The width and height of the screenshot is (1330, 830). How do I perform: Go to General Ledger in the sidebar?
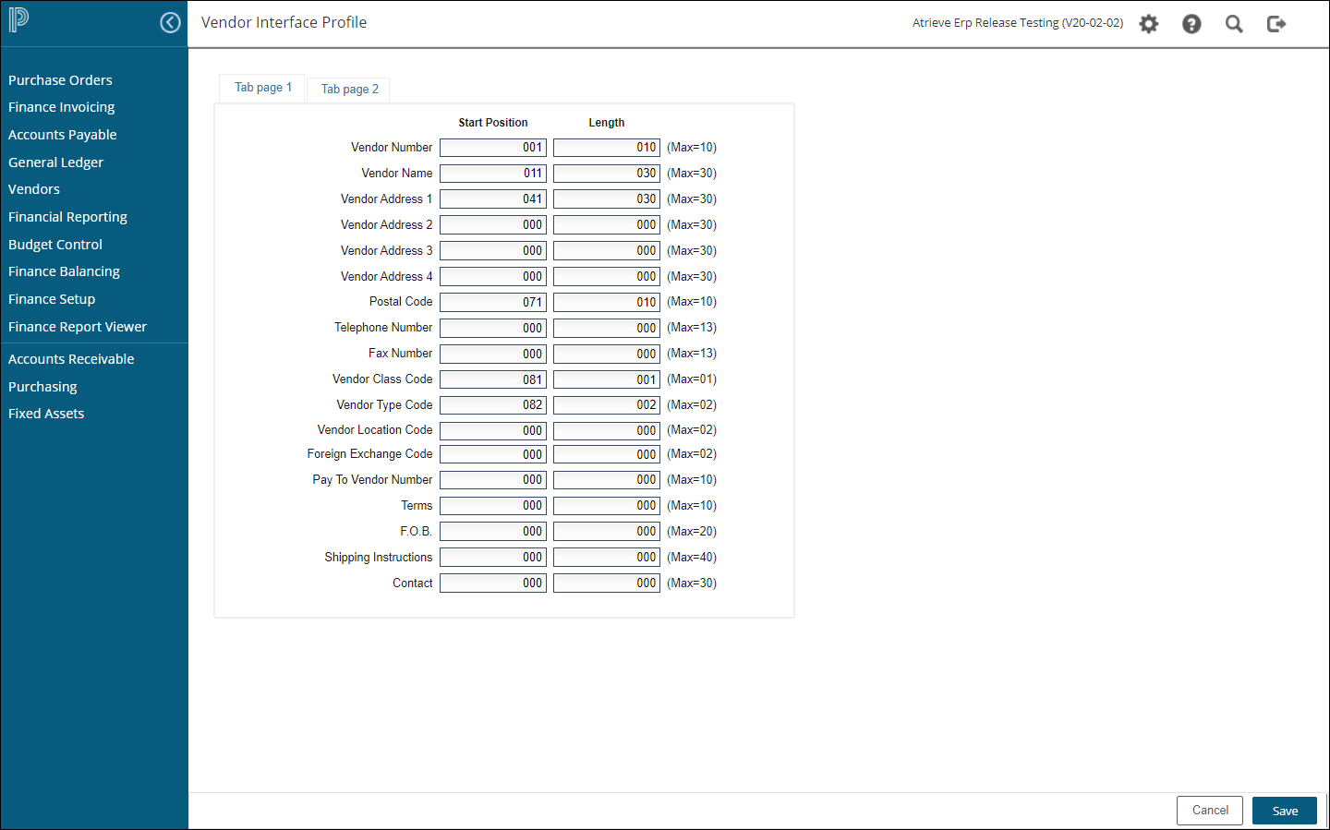55,162
